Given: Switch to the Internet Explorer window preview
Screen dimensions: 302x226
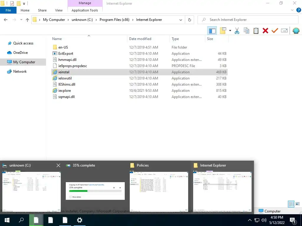Looking at the screenshot, I should (222, 191).
